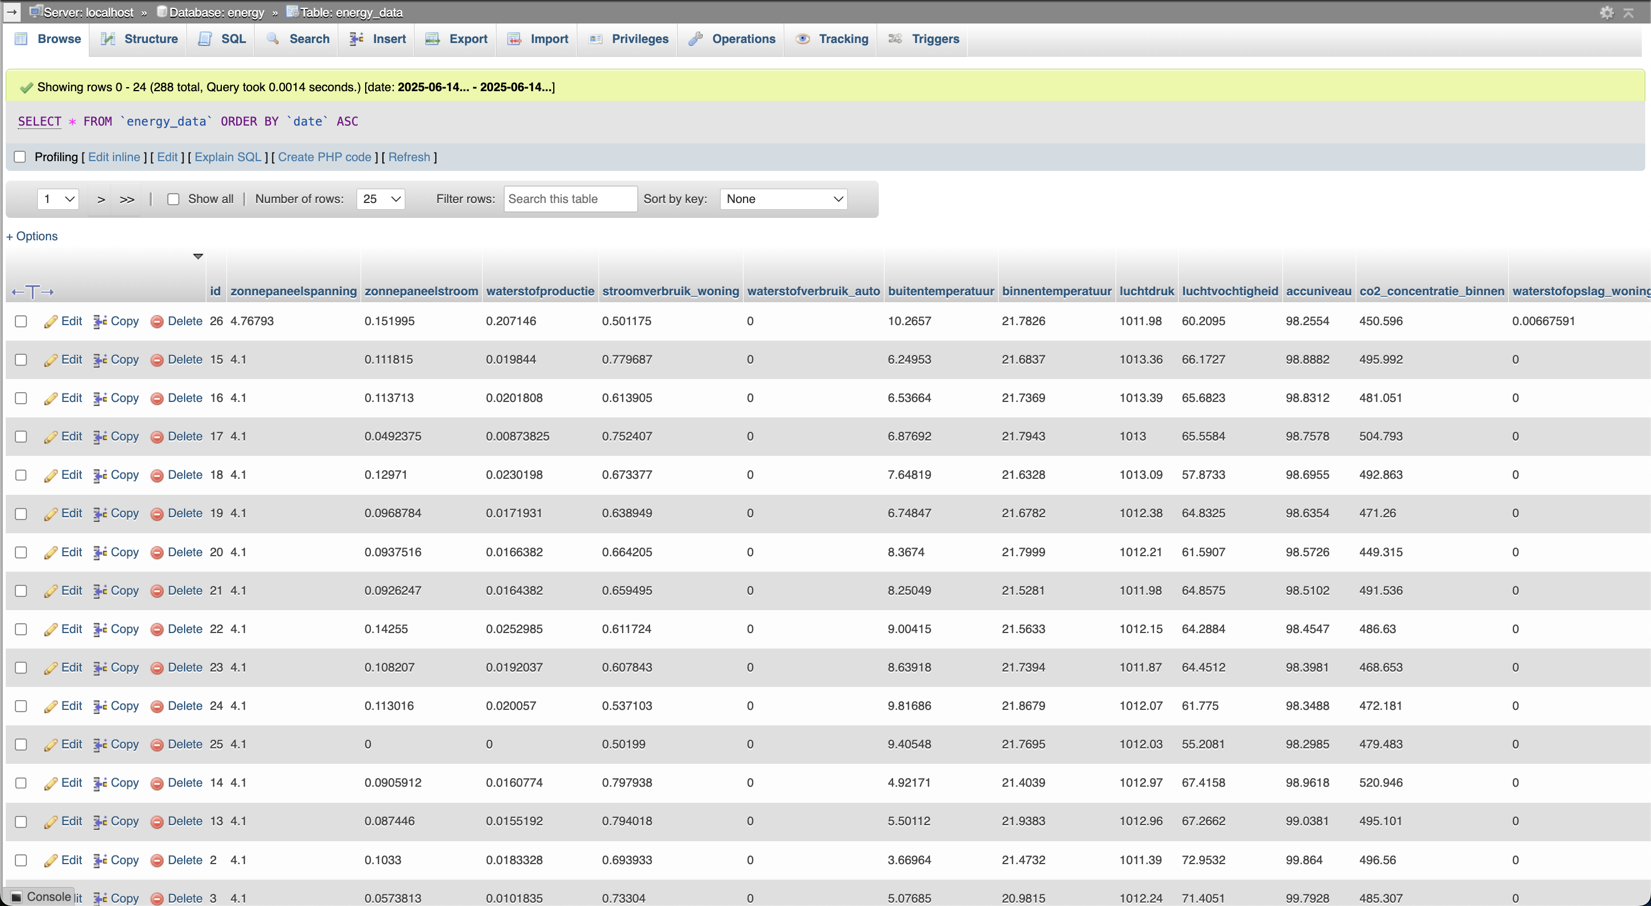This screenshot has width=1651, height=906.
Task: Go to last page with >> button
Action: coord(127,200)
